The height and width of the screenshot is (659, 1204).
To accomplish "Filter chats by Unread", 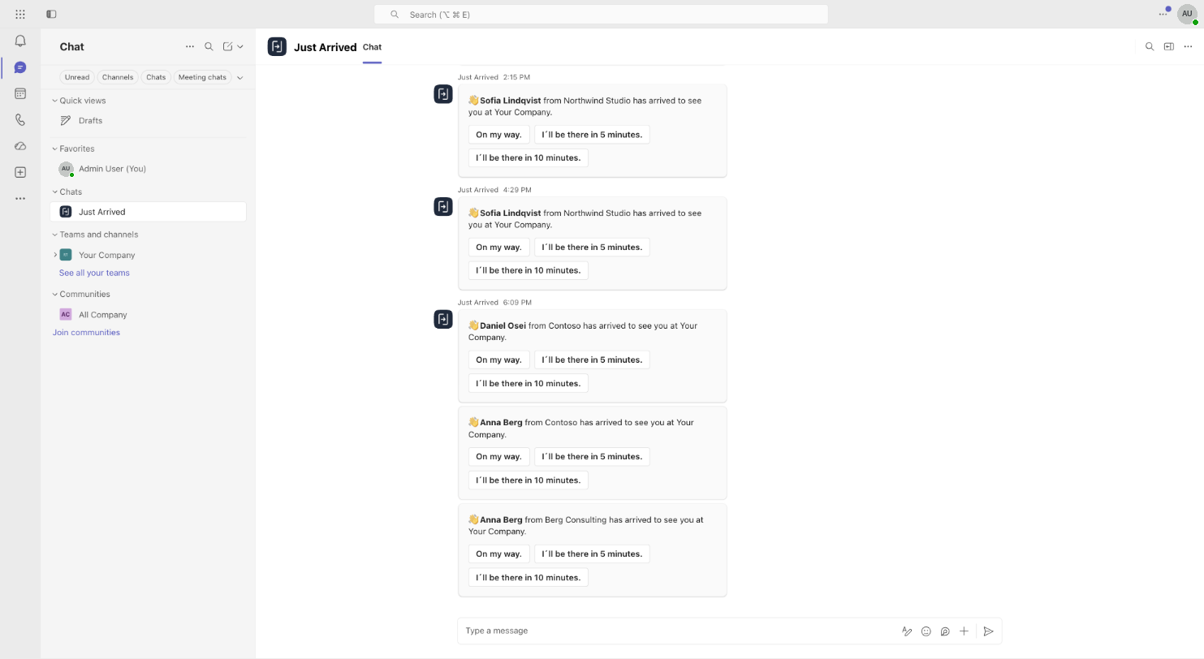I will [77, 77].
